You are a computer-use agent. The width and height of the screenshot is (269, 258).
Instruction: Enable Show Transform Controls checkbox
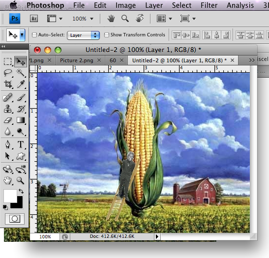(107, 35)
